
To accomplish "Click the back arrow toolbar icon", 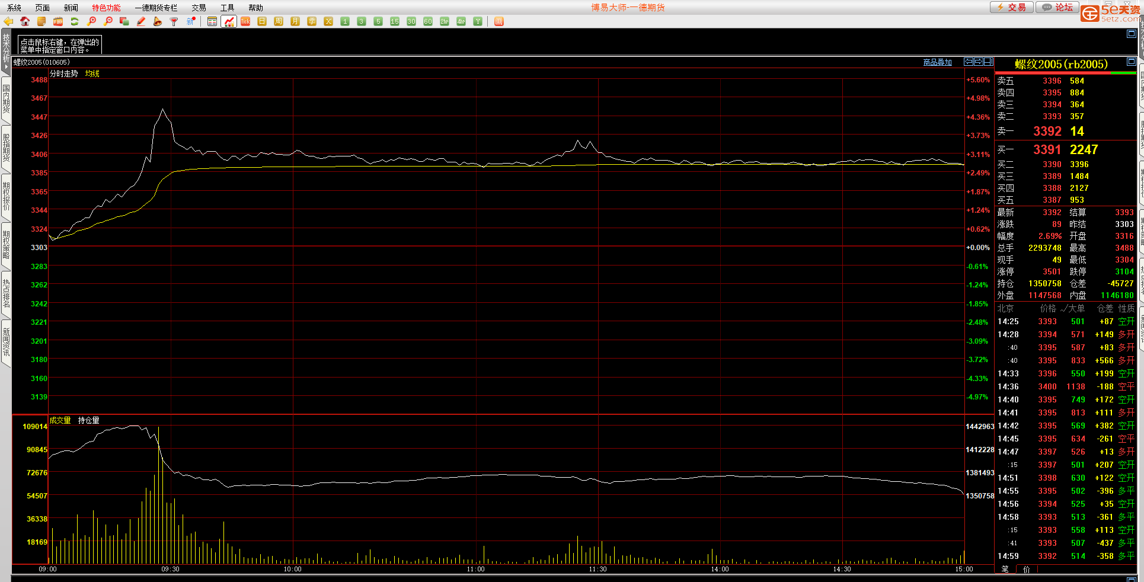I will [8, 21].
